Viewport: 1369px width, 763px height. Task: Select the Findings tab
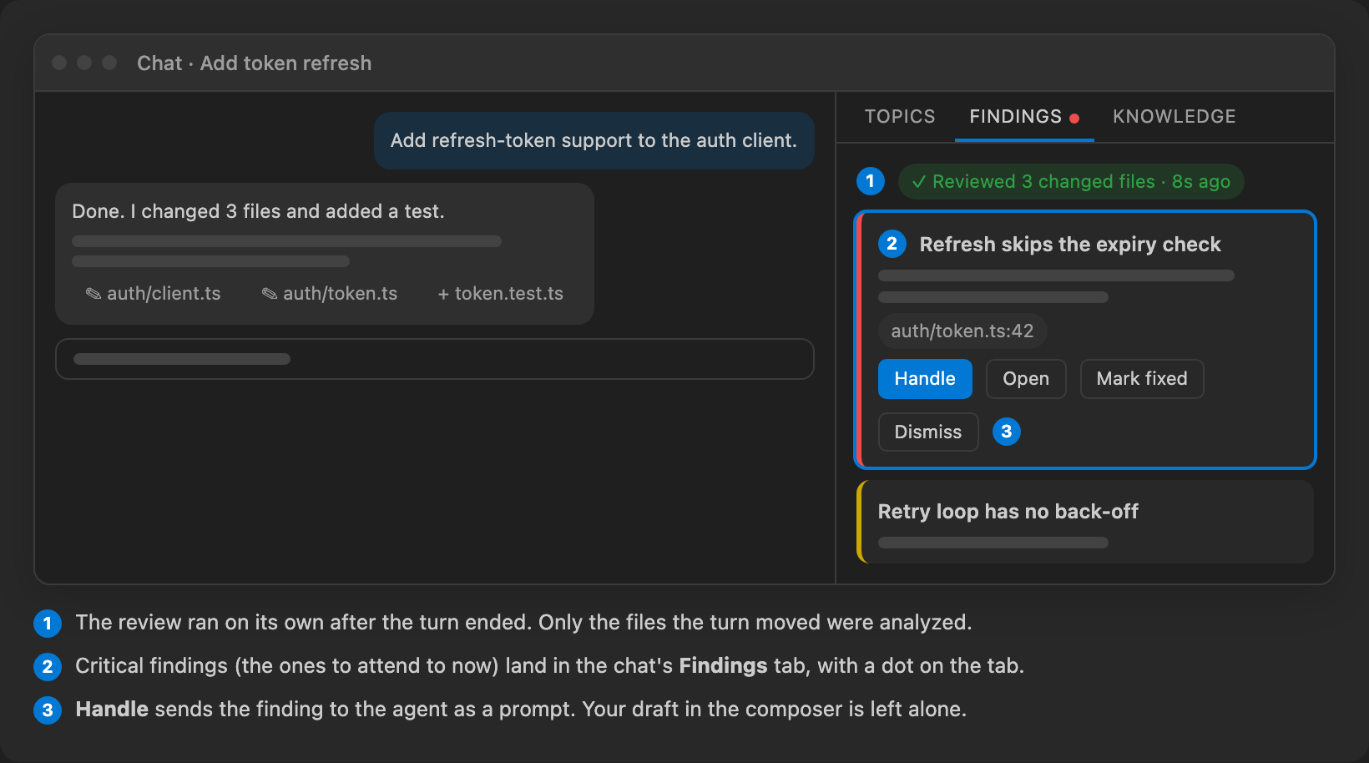[x=1024, y=117]
